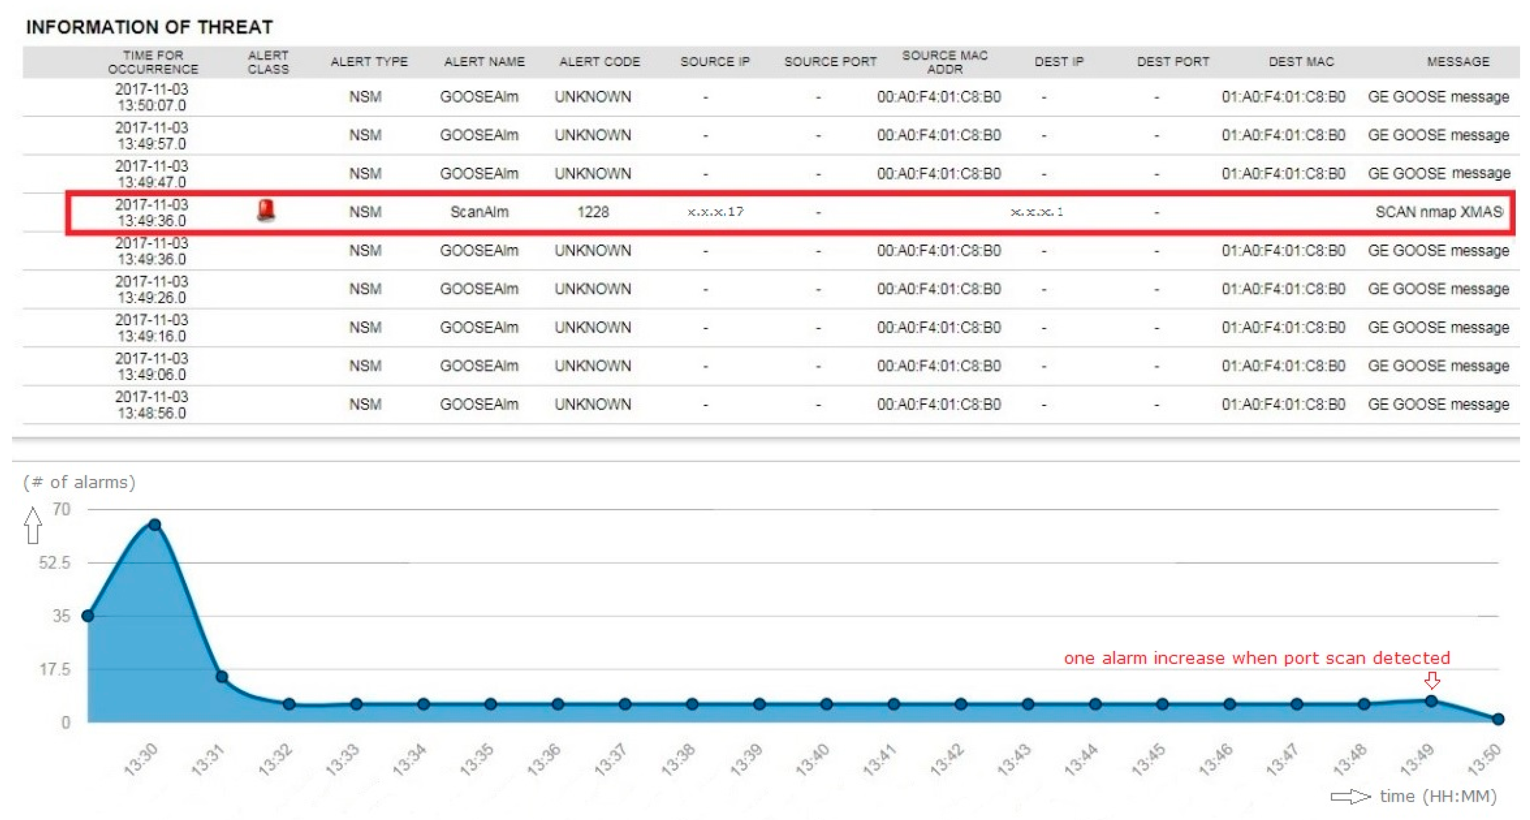Click the rightward time axis arrow

1350,796
